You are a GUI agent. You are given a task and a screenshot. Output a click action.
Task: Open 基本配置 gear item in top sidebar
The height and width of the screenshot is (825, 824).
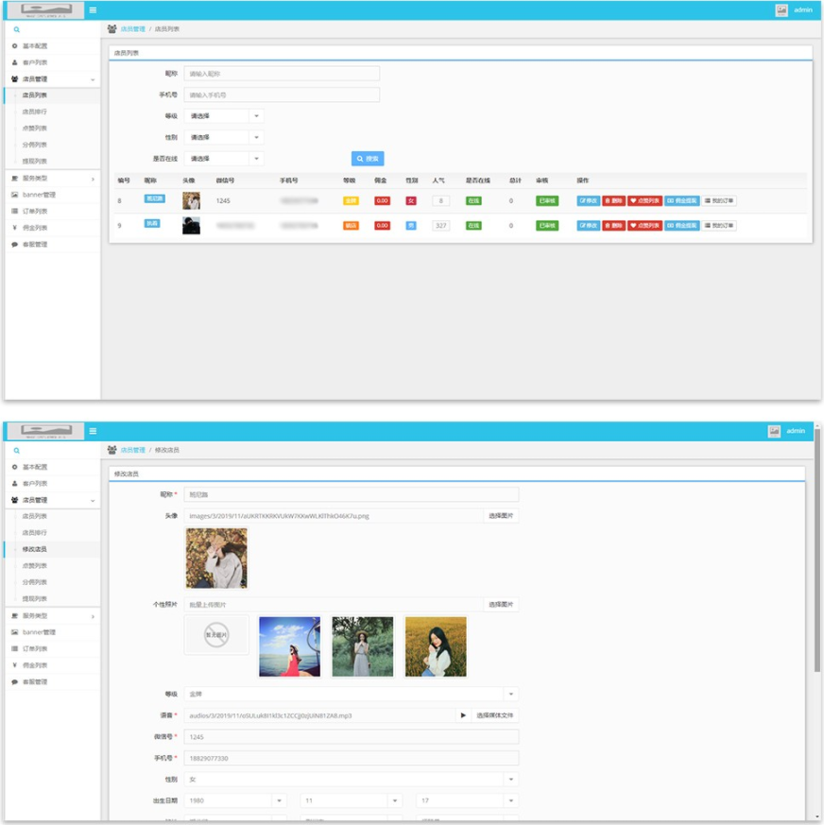coord(35,46)
